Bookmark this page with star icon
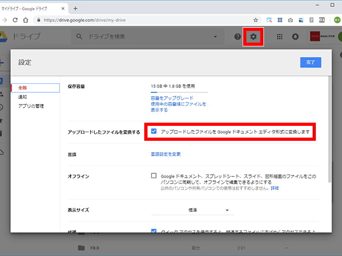The image size is (342, 256). tap(255, 20)
